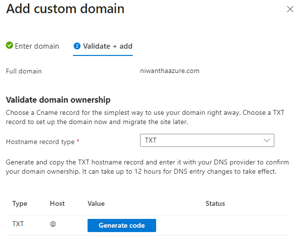Viewport: 303px width, 252px height.
Task: Click the Add custom domain title
Action: [65, 9]
